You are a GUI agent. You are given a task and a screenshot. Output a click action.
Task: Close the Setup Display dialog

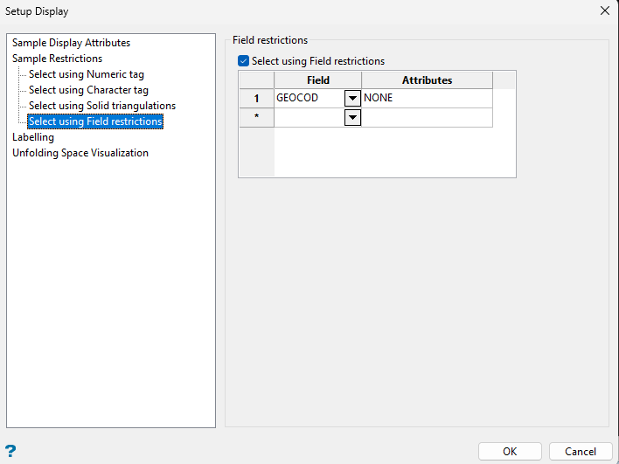pyautogui.click(x=604, y=10)
